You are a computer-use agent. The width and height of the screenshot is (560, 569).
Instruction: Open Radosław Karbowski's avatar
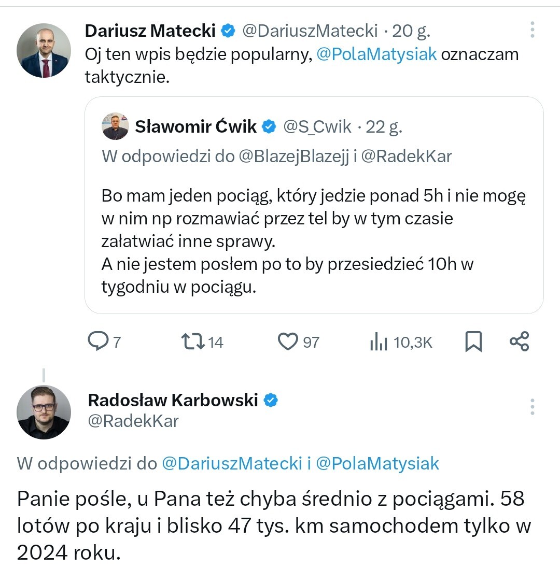pos(44,412)
